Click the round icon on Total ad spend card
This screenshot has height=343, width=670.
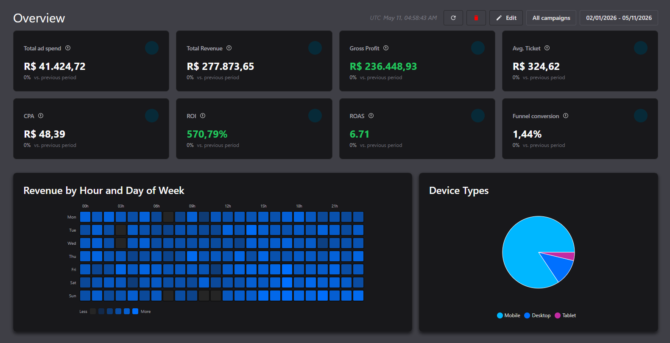coord(152,48)
